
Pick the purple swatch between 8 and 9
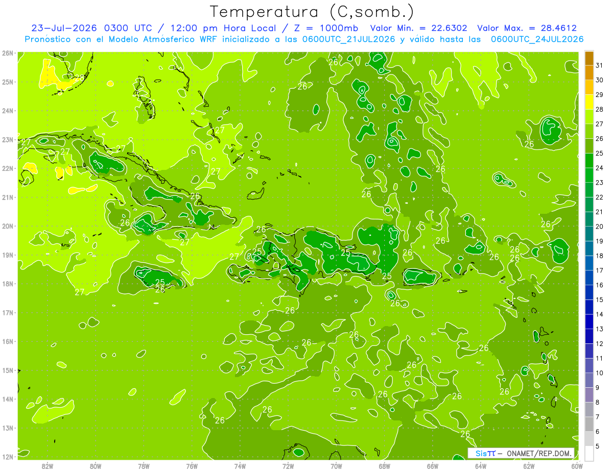[589, 395]
